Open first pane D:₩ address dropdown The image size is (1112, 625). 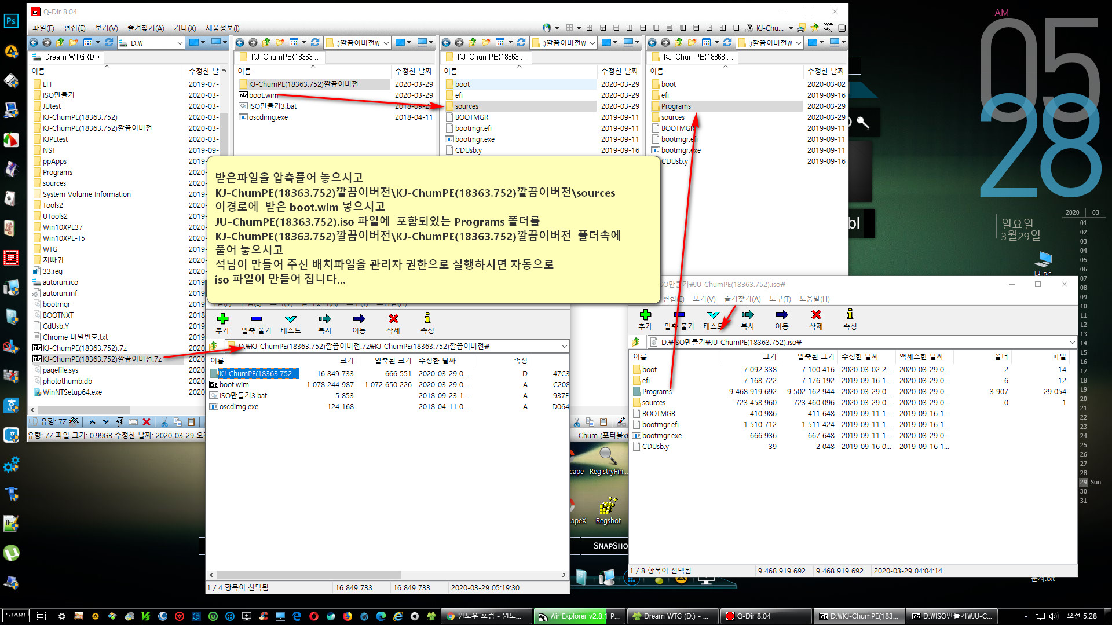[x=180, y=43]
